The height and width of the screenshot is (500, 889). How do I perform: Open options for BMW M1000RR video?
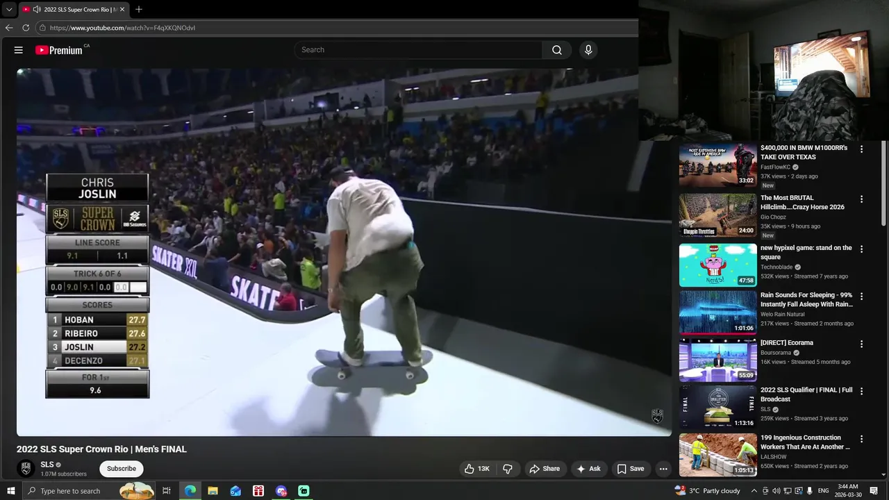(x=862, y=149)
